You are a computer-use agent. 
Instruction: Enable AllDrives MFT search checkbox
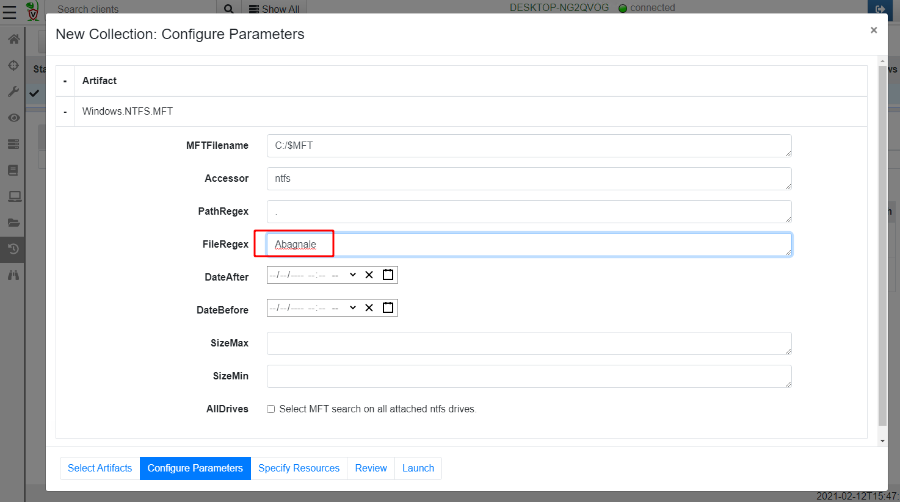(x=270, y=409)
